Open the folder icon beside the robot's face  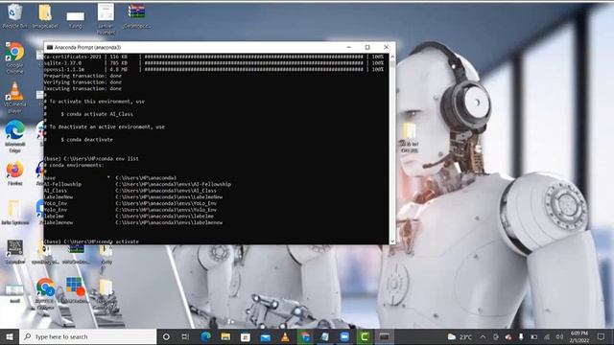tap(410, 138)
